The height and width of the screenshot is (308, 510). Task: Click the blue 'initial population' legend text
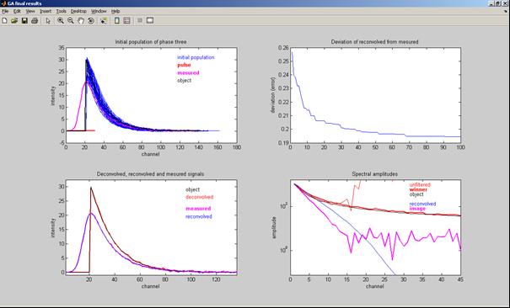point(196,57)
